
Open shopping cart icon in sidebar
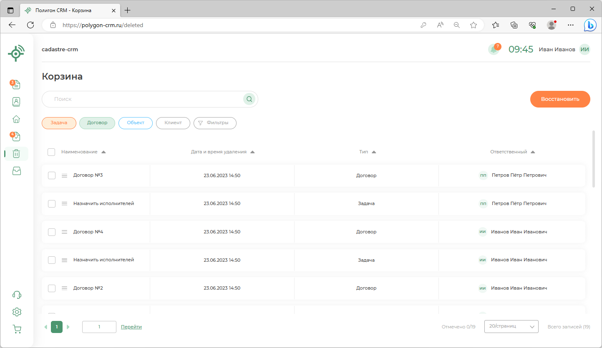click(17, 329)
